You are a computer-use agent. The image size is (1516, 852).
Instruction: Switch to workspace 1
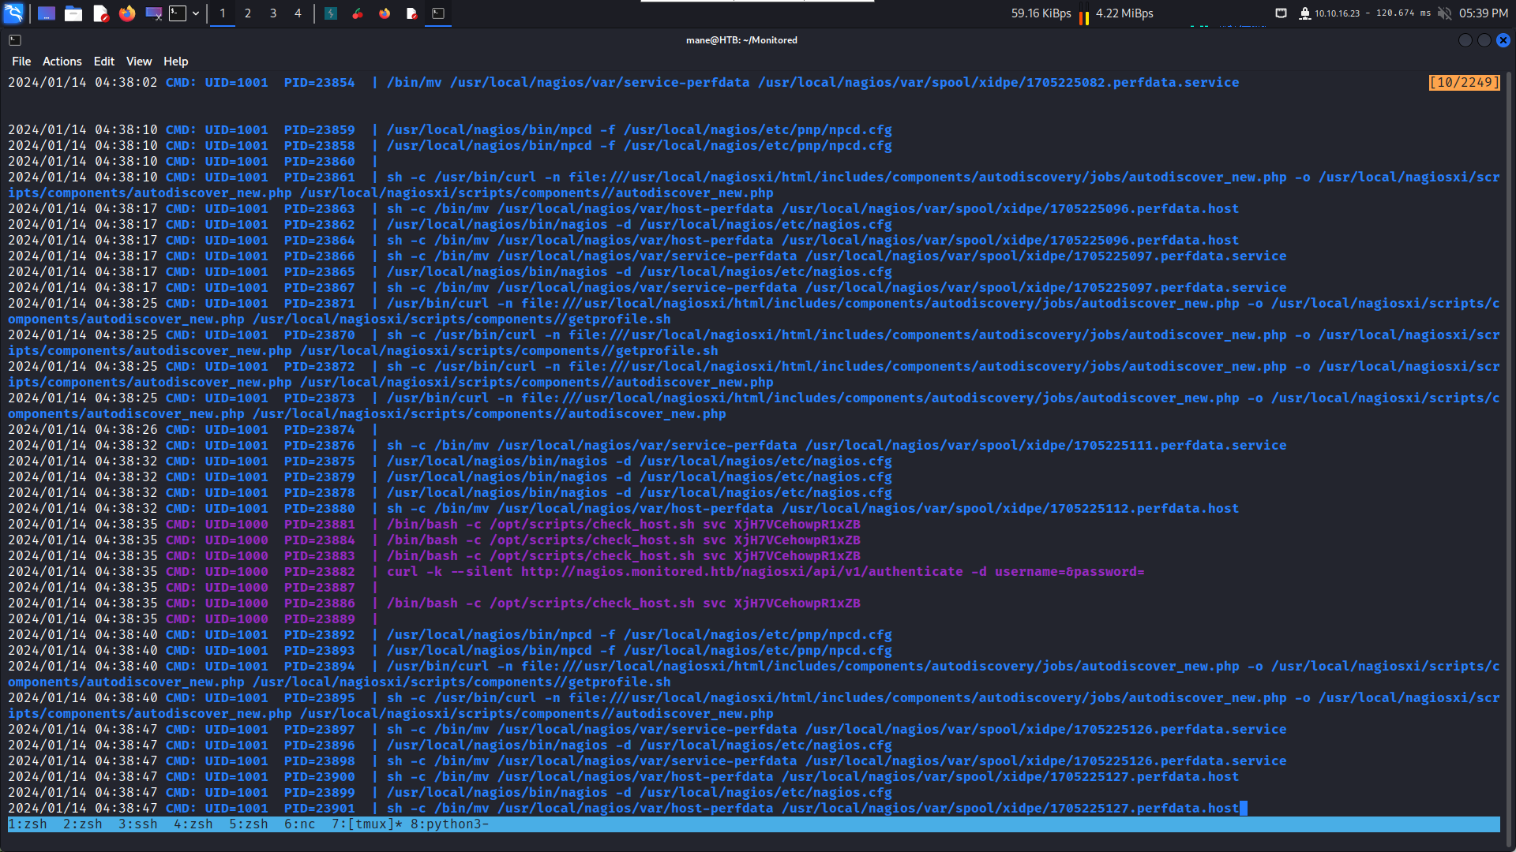[223, 13]
